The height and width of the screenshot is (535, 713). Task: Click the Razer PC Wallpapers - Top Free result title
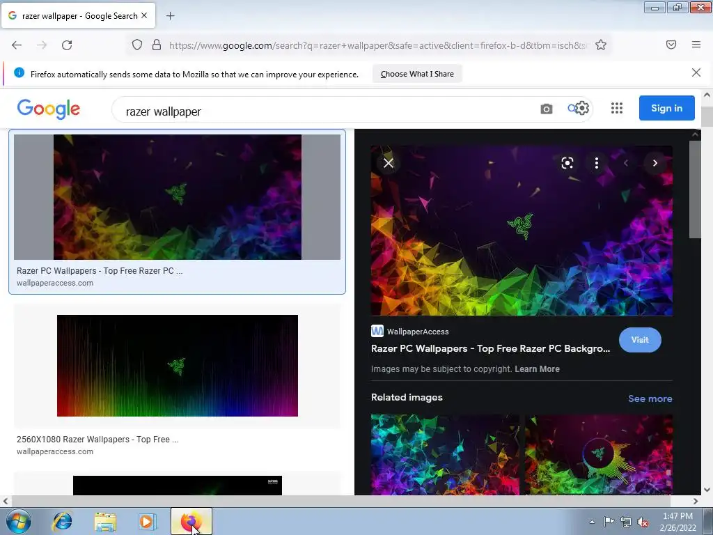[100, 271]
